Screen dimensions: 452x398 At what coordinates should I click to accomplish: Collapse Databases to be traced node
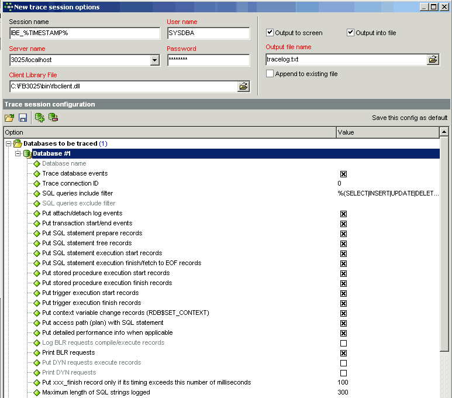[x=8, y=143]
